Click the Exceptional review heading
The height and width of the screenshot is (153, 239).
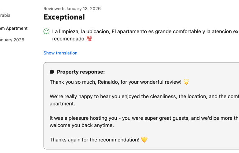[64, 17]
